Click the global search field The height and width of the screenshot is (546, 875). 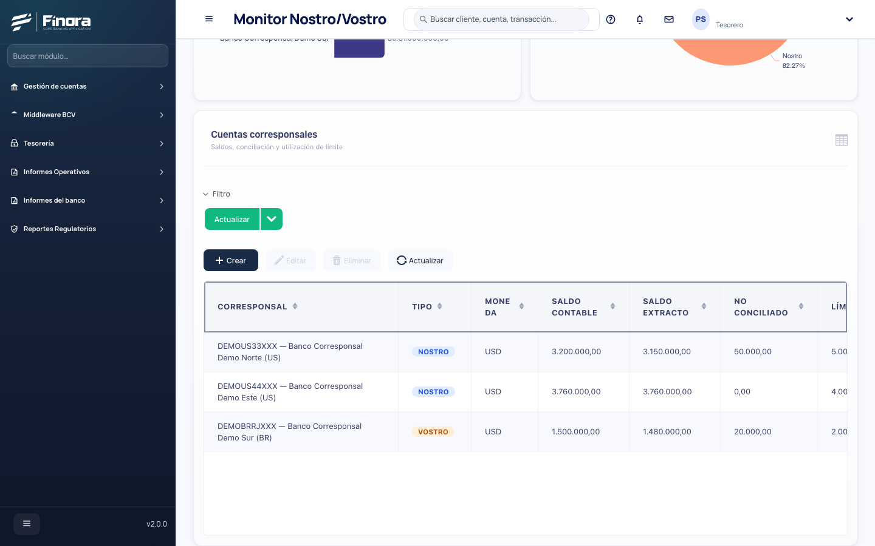[502, 19]
